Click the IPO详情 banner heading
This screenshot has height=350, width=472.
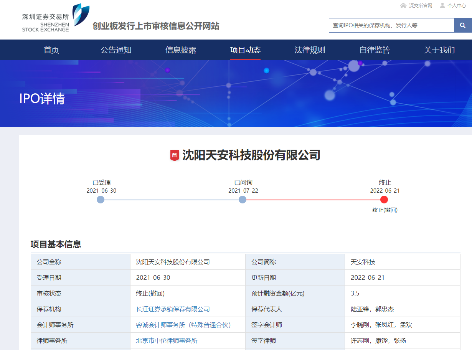coord(42,99)
